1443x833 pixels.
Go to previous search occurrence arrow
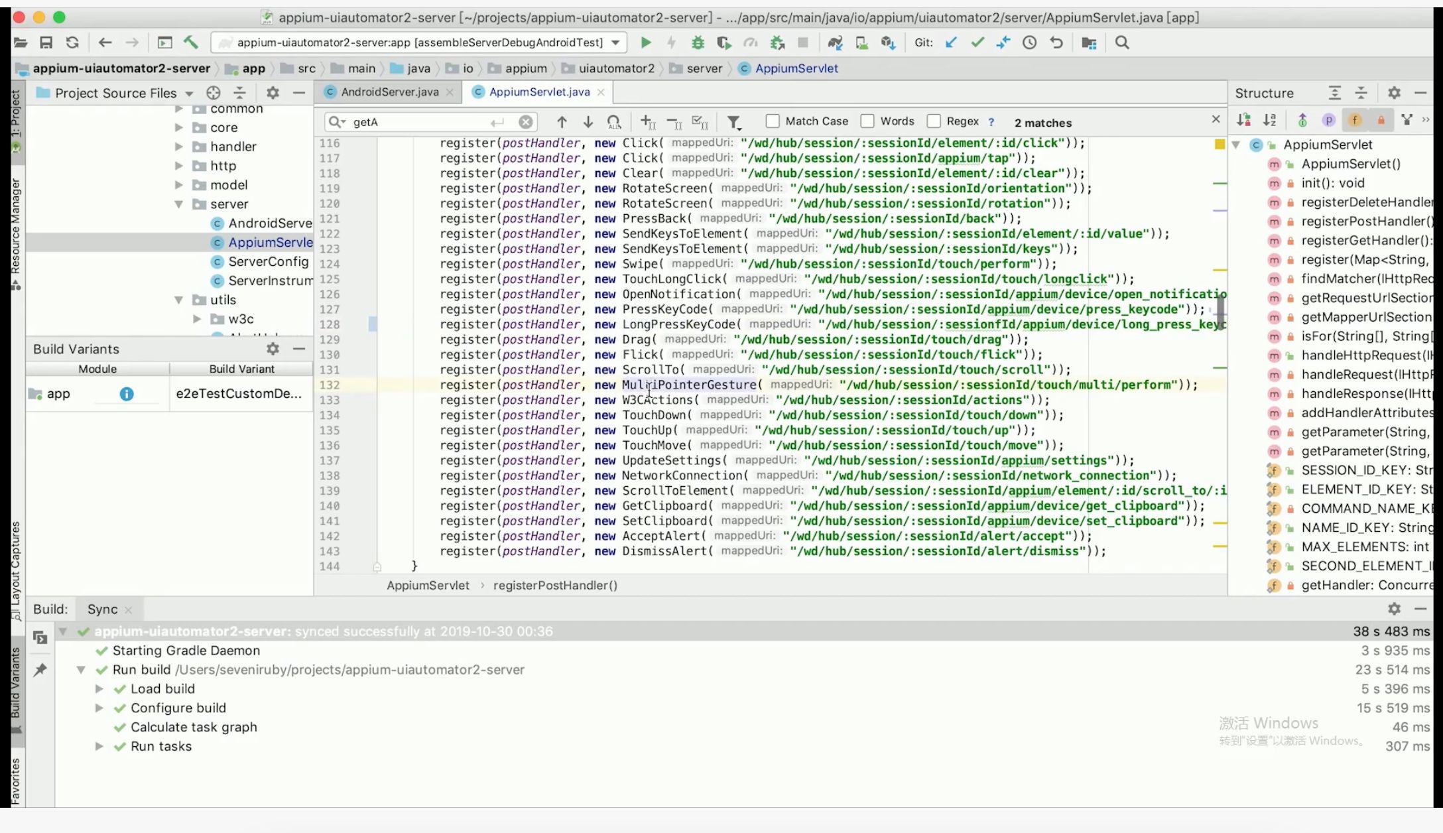562,122
